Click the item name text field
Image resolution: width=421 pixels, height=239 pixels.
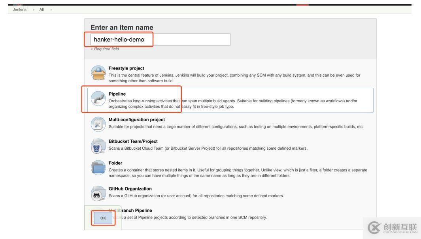point(160,40)
